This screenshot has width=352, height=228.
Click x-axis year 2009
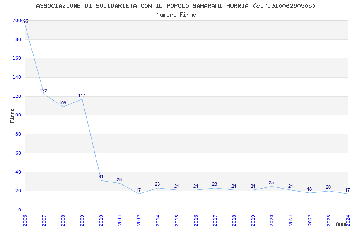click(82, 221)
